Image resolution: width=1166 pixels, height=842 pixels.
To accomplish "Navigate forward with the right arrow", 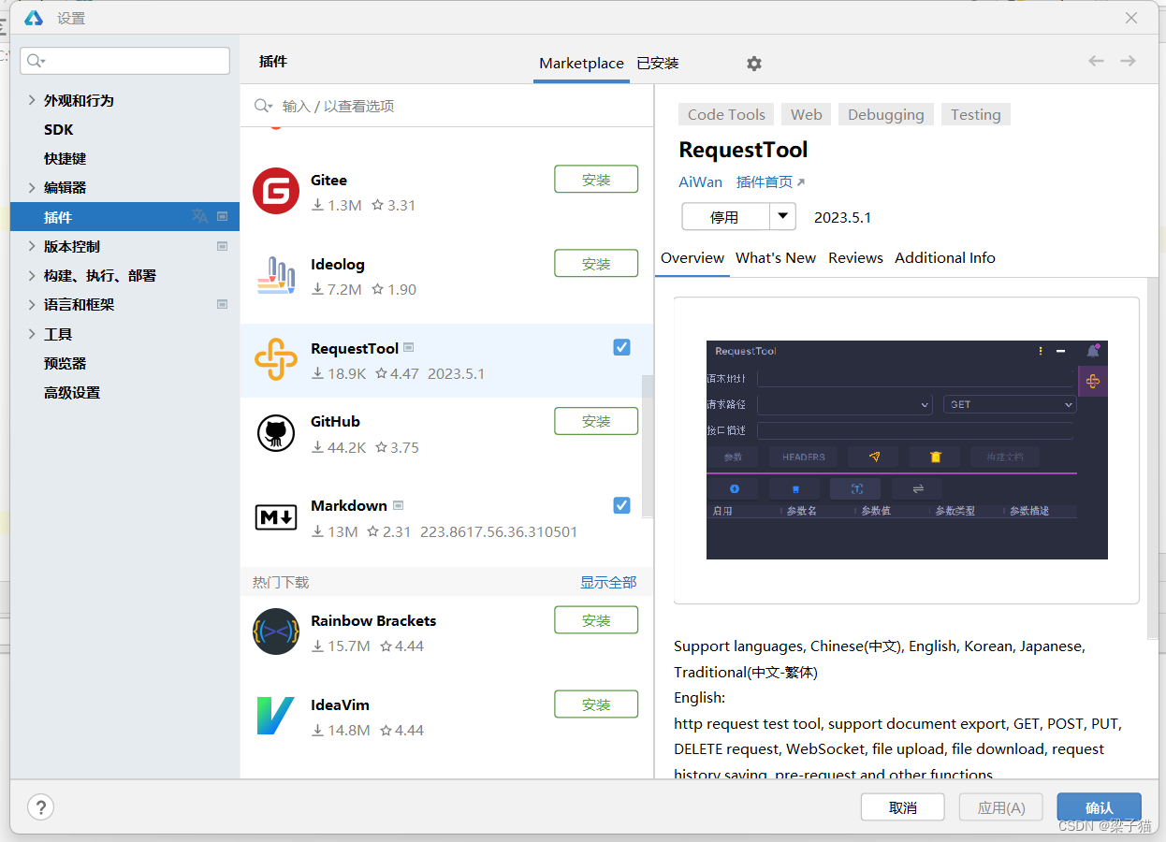I will tap(1128, 61).
